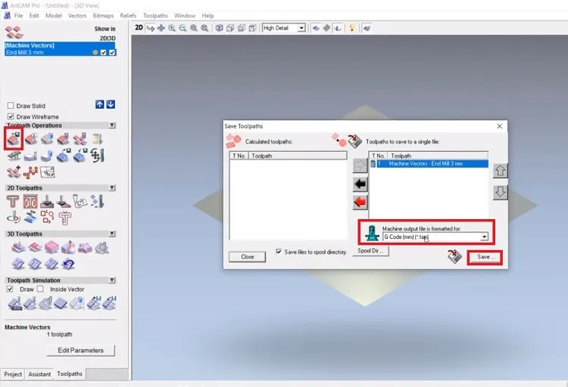Image resolution: width=568 pixels, height=387 pixels.
Task: Click the 2D view toolbar button
Action: click(x=139, y=28)
